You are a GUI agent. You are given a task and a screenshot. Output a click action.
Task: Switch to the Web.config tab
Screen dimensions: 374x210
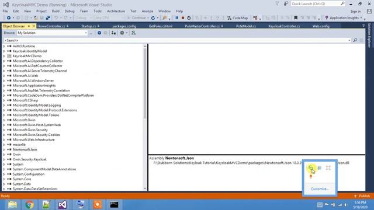pyautogui.click(x=321, y=26)
